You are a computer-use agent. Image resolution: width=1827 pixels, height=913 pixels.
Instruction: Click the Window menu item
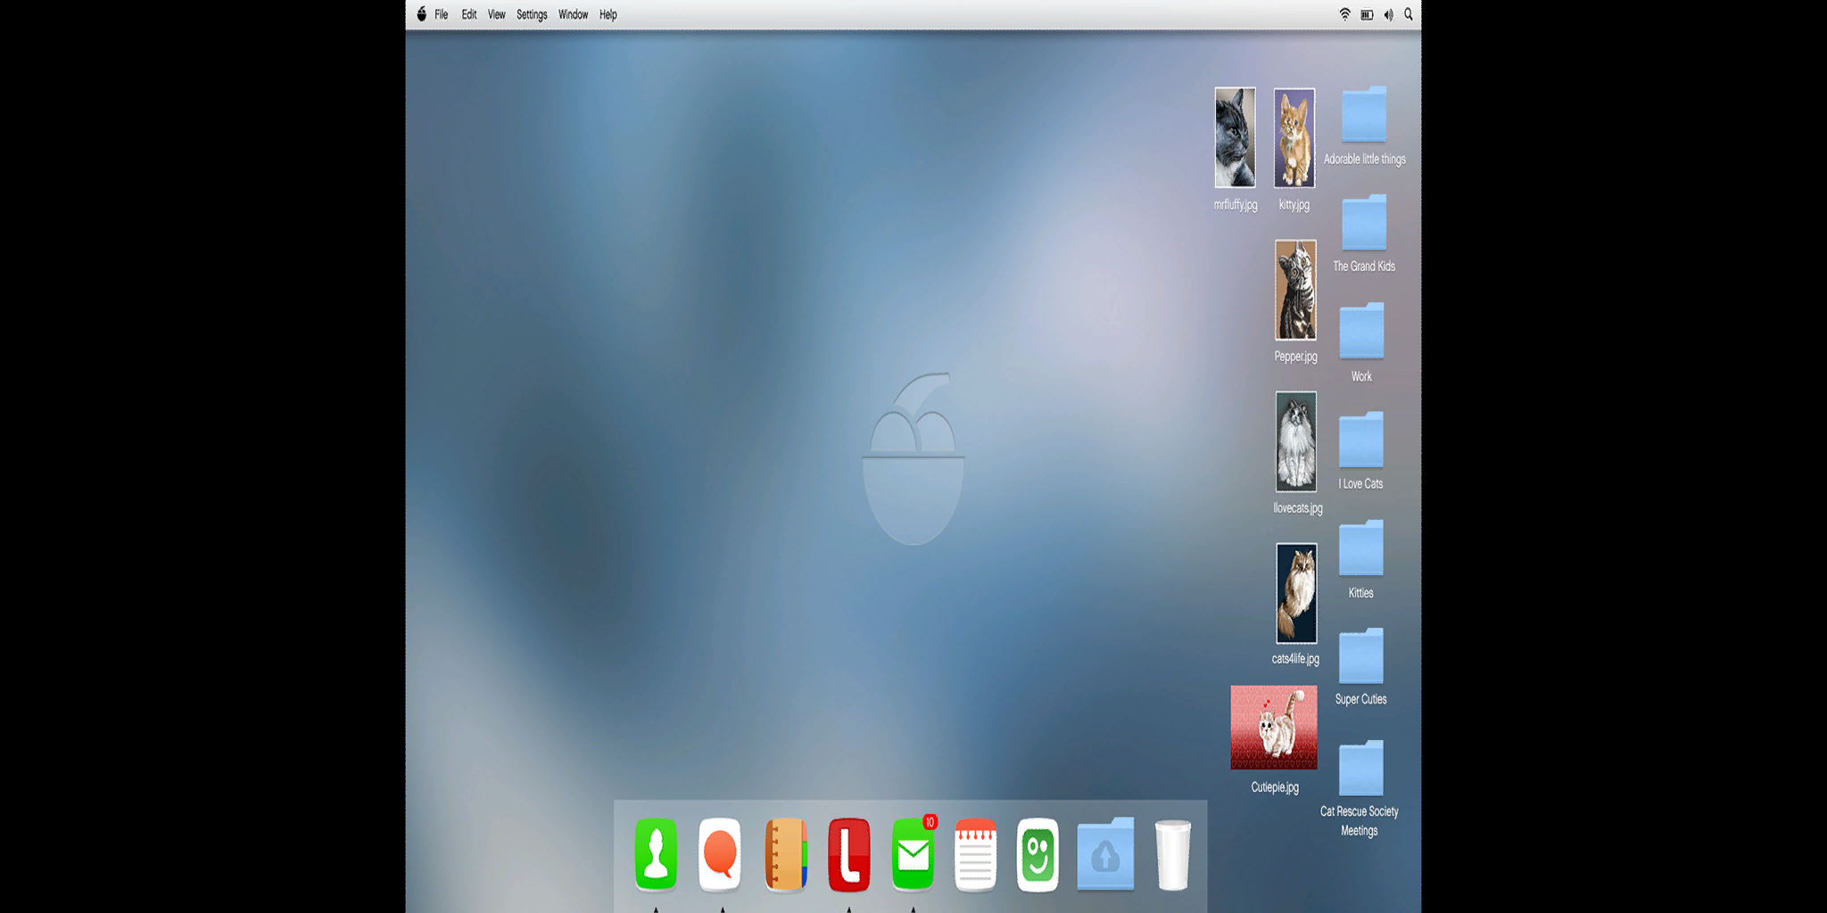(x=573, y=14)
